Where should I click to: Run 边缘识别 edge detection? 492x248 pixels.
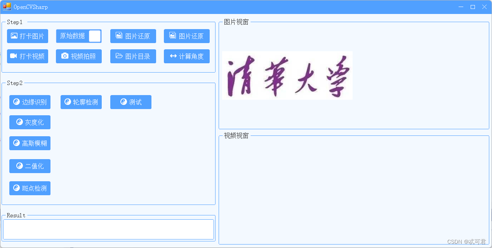[x=30, y=102]
